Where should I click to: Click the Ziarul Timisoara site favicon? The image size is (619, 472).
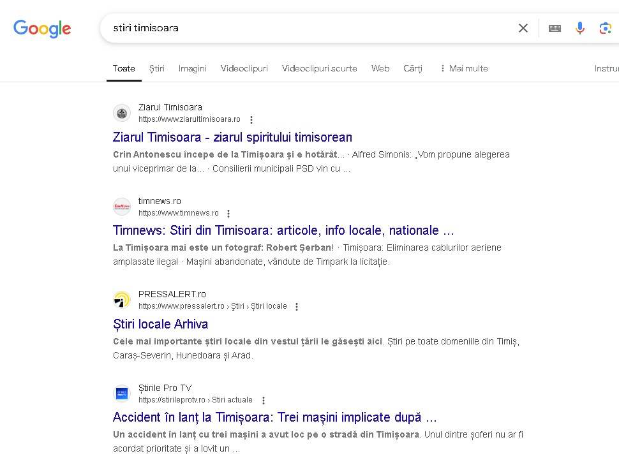[x=122, y=114]
